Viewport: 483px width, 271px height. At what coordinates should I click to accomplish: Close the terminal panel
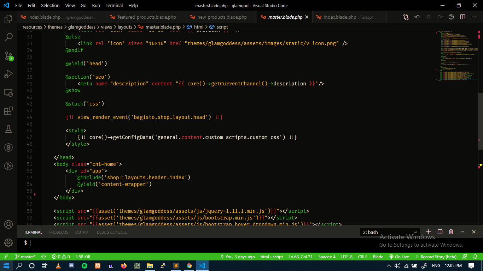point(474,232)
